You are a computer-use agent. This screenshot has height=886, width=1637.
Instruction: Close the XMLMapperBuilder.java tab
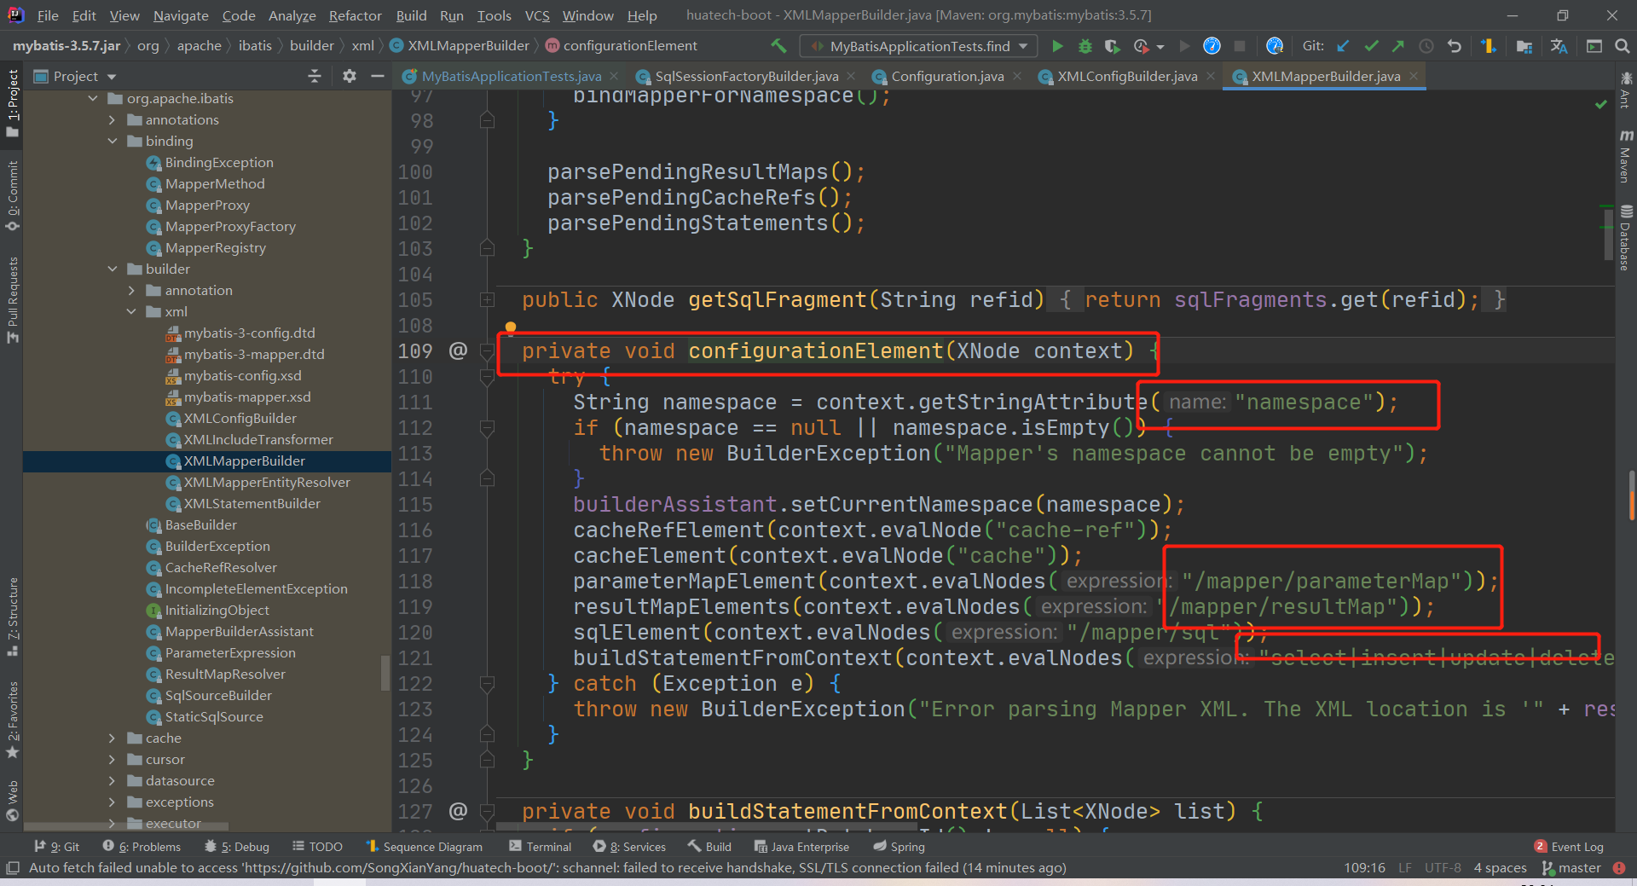[1414, 76]
